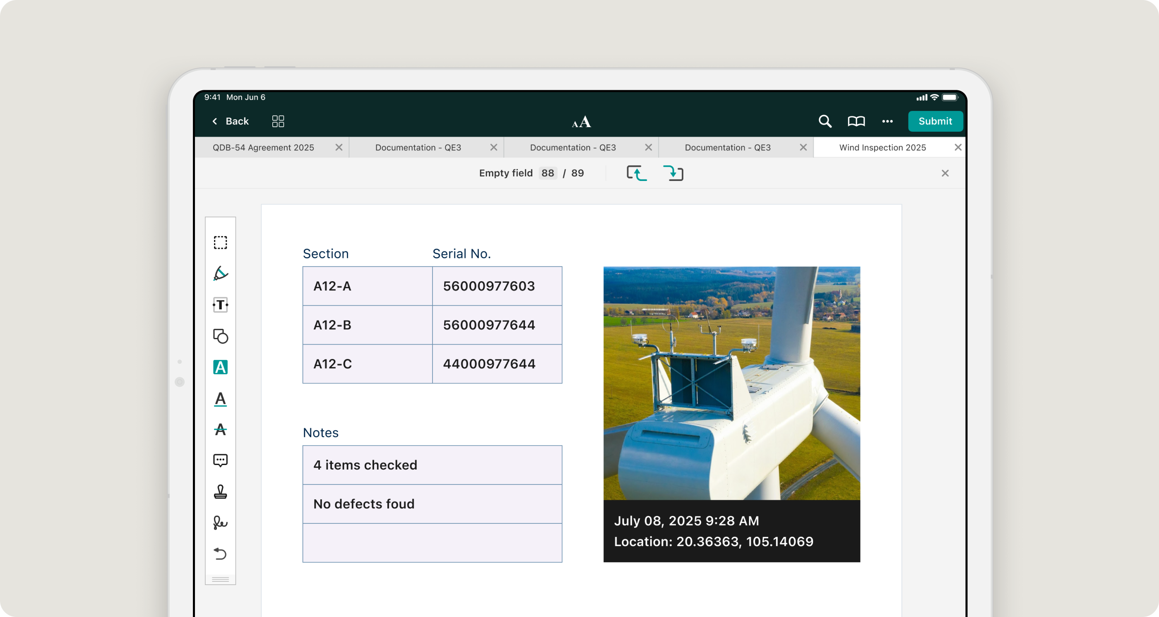
Task: Click the empty third Notes field
Action: [x=432, y=543]
